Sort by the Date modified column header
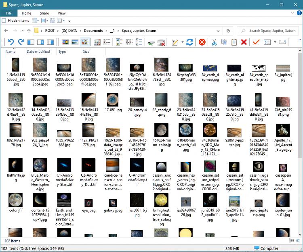The height and width of the screenshot is (252, 303). [38, 52]
